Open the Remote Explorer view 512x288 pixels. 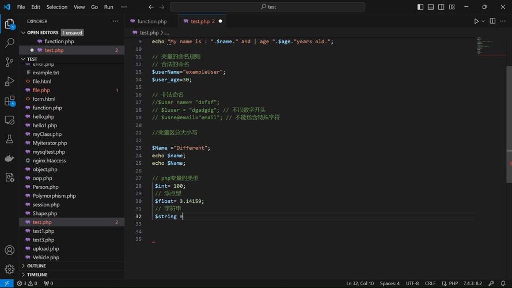[9, 120]
